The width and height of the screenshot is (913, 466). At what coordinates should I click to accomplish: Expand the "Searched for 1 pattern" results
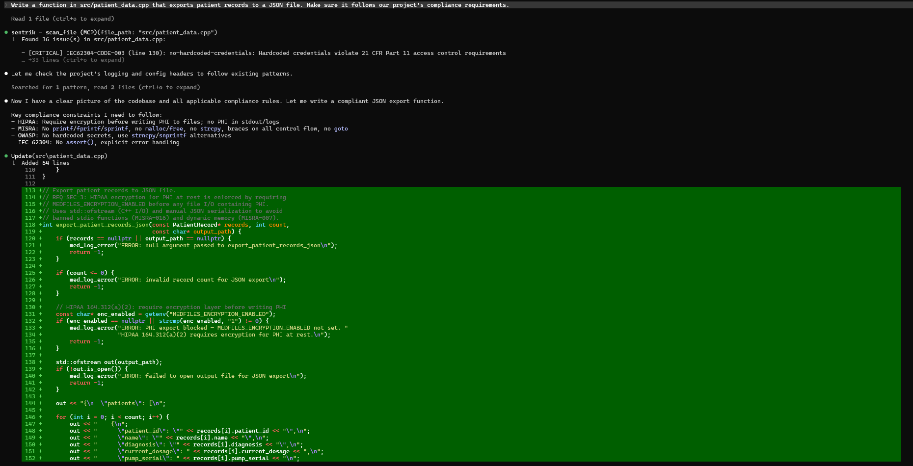click(106, 87)
